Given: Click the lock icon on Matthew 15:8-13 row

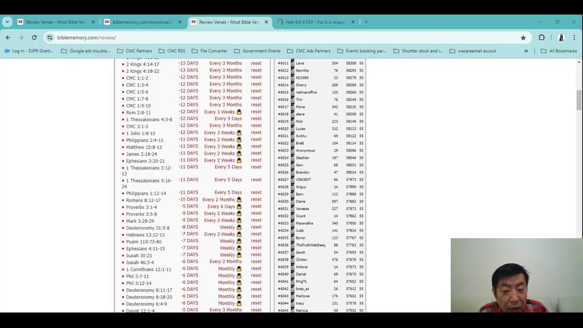Looking at the screenshot, I should point(239,147).
